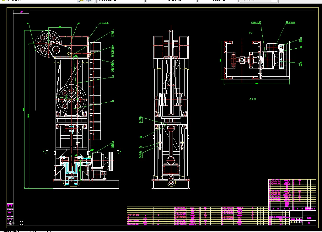Screen dimensions: 322x232
Task: Select the A-A section view title
Action: click(251, 33)
